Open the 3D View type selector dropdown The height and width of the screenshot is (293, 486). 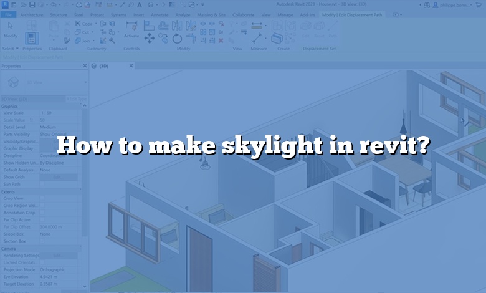85,82
